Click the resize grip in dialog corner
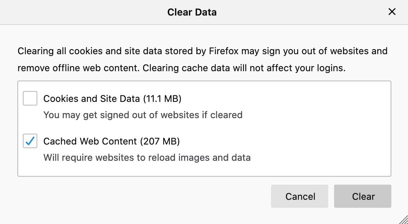 tap(404, 220)
